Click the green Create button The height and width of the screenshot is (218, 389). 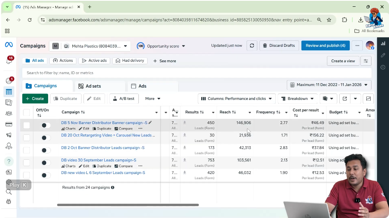pyautogui.click(x=35, y=99)
